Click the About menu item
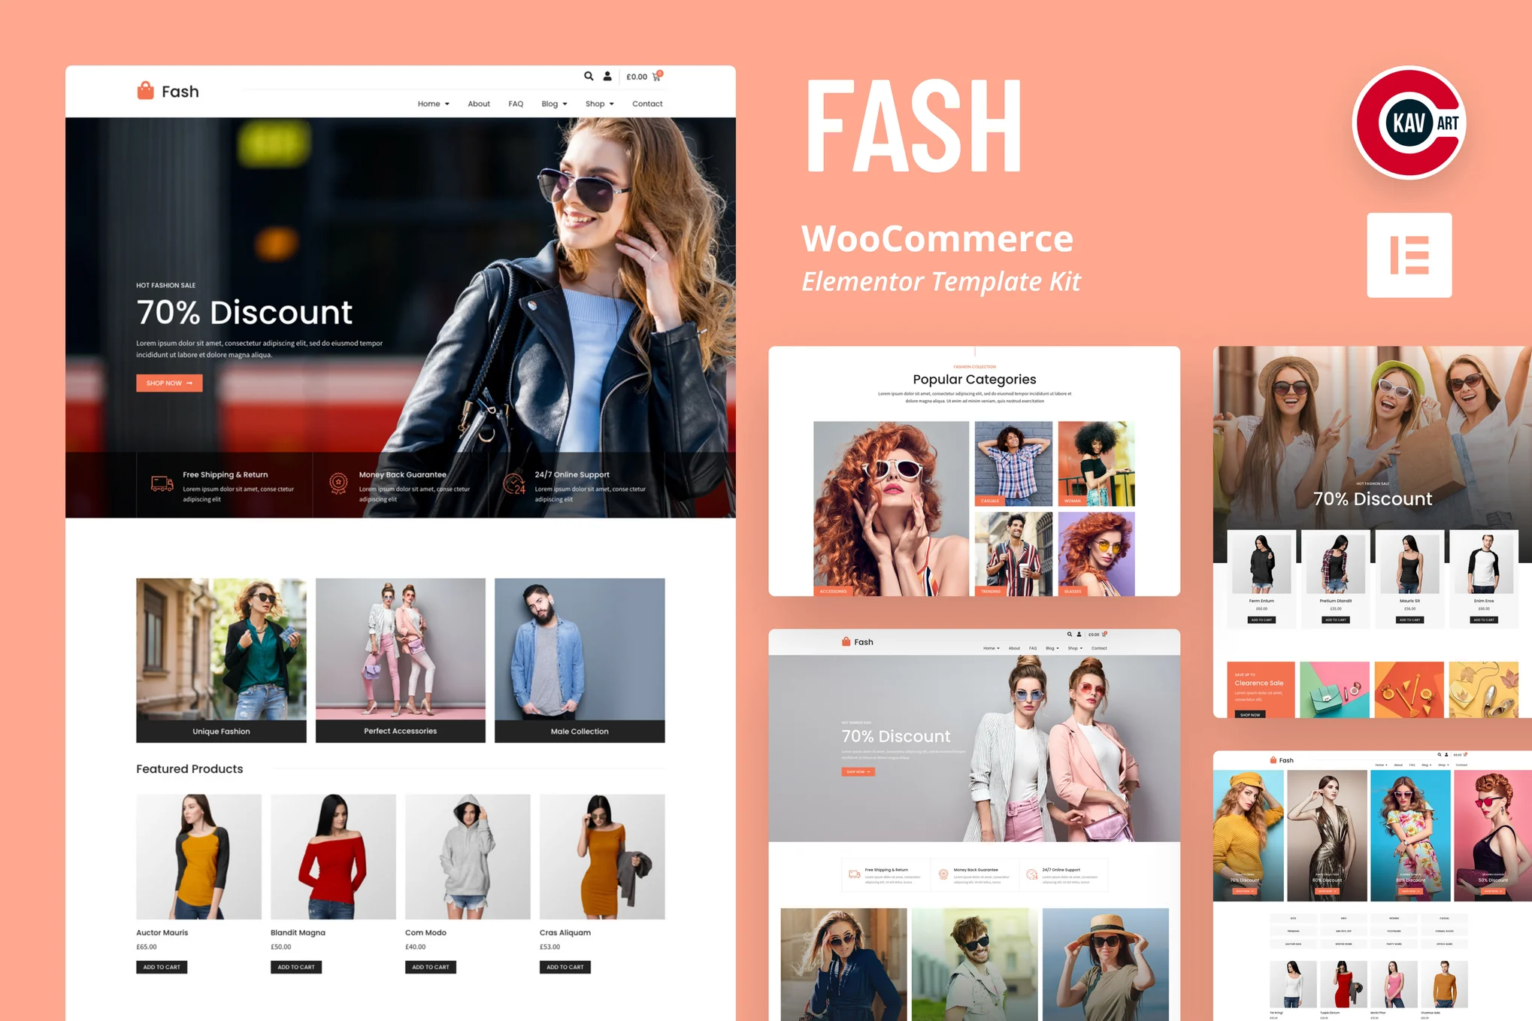The image size is (1532, 1021). pos(477,104)
